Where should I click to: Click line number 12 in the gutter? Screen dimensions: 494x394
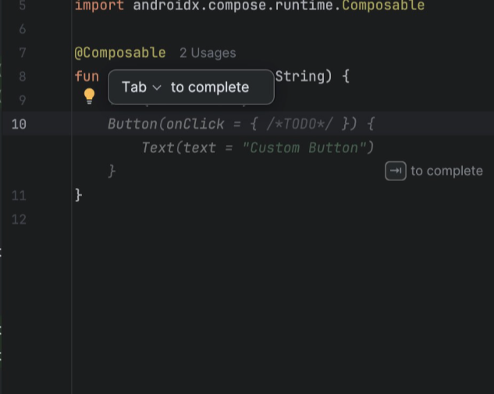tap(18, 219)
